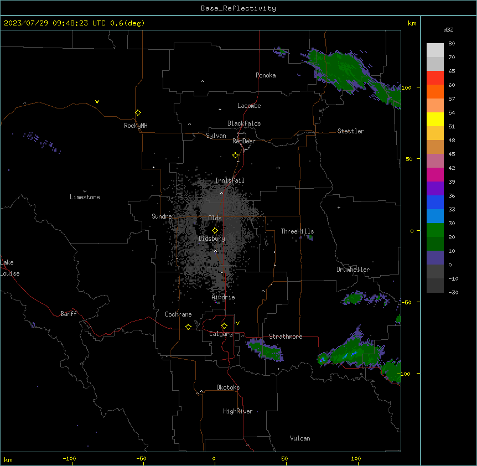The width and height of the screenshot is (477, 466).
Task: Select the pink 45–42 dBZ color swatch
Action: click(x=435, y=160)
